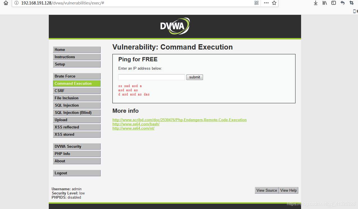358x209 pixels.
Task: Click the 'Enter an IP address below:' label
Action: click(x=140, y=68)
